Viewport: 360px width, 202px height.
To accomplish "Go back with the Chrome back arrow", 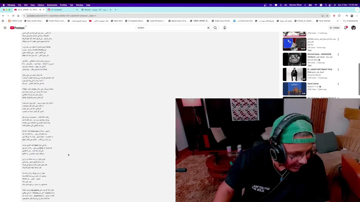I will pos(3,16).
